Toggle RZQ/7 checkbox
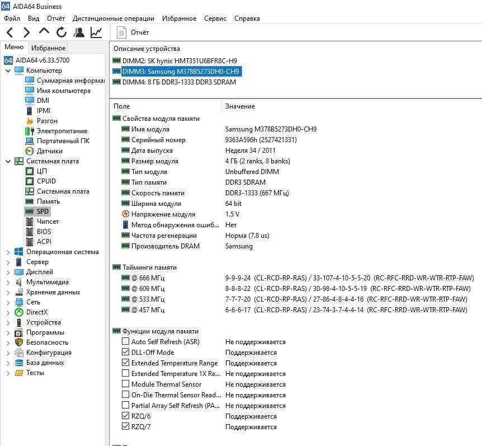 pos(125,426)
